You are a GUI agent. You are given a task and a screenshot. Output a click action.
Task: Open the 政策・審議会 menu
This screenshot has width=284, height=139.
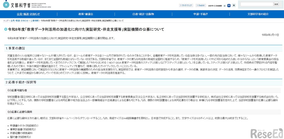(x=86, y=14)
